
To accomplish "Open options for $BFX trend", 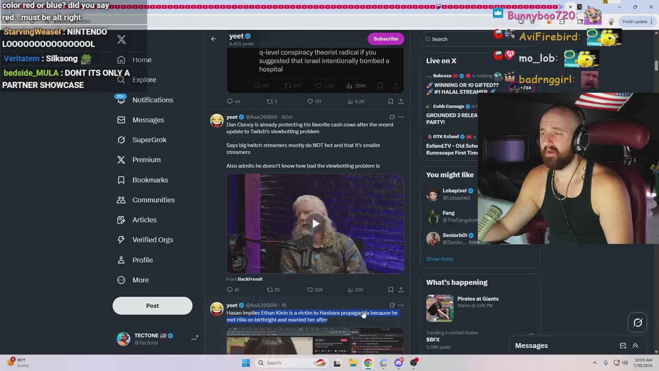I will coord(531,334).
